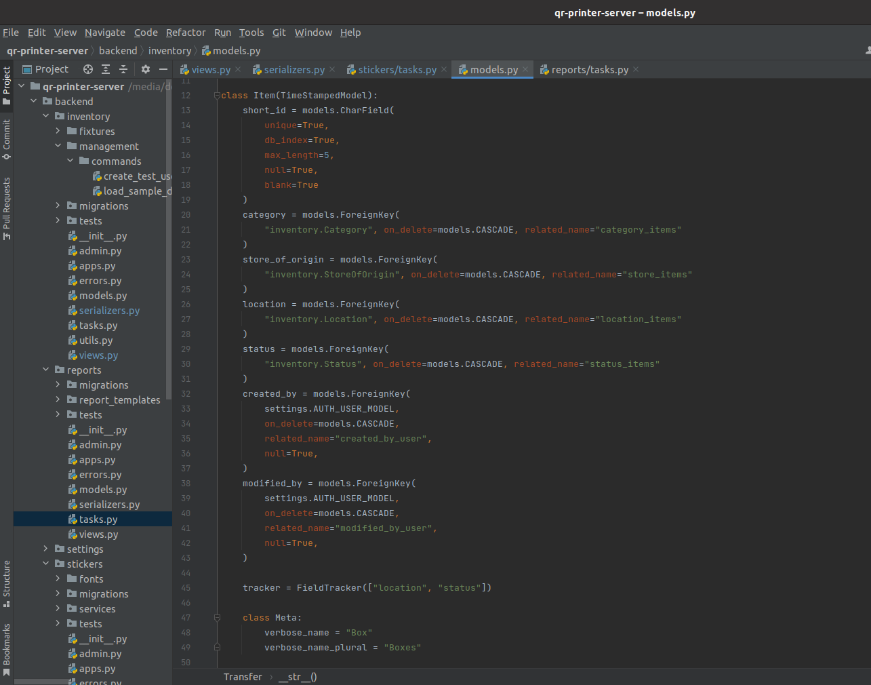This screenshot has width=871, height=685.
Task: Expand the settings folder in tree
Action: click(46, 549)
